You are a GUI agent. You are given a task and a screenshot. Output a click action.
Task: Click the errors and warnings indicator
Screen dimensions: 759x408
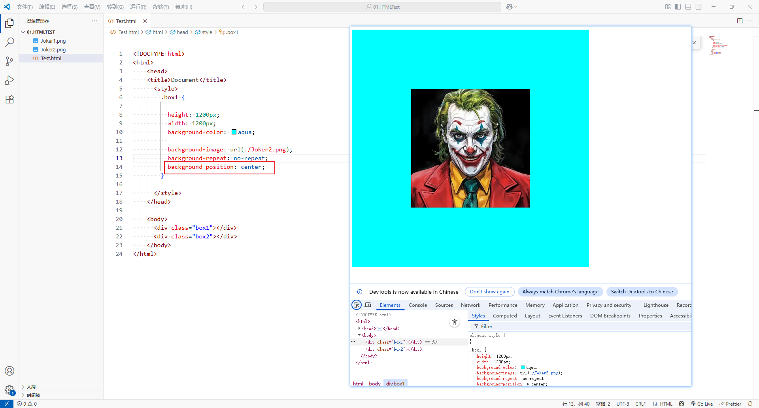(x=27, y=404)
